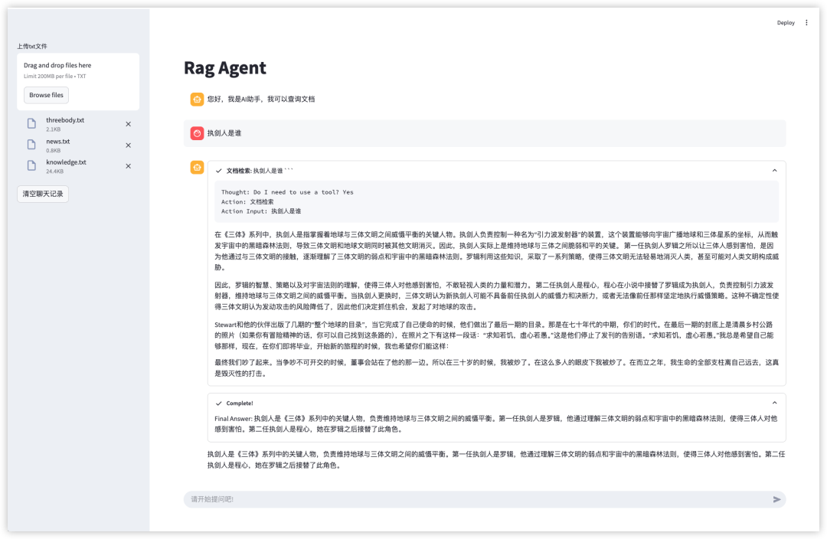The image size is (827, 539).
Task: Click the send arrow icon
Action: pyautogui.click(x=776, y=499)
